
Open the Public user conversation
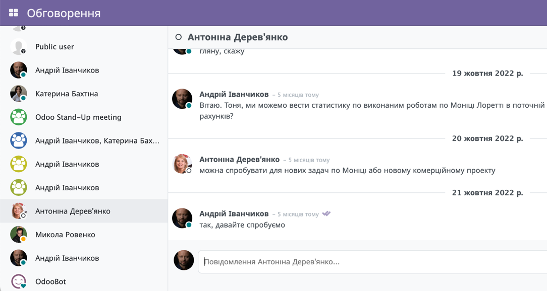click(x=54, y=47)
